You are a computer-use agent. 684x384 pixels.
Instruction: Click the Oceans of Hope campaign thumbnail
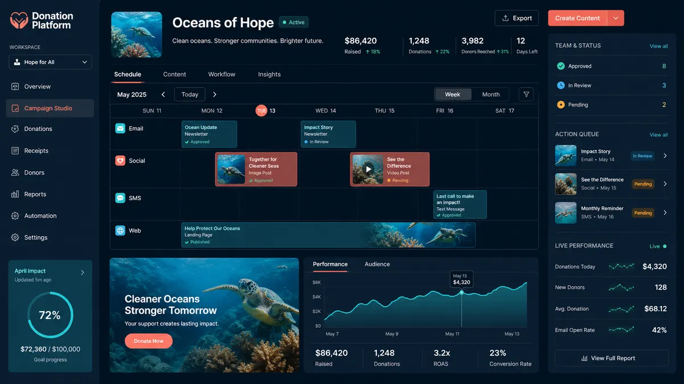(136, 35)
